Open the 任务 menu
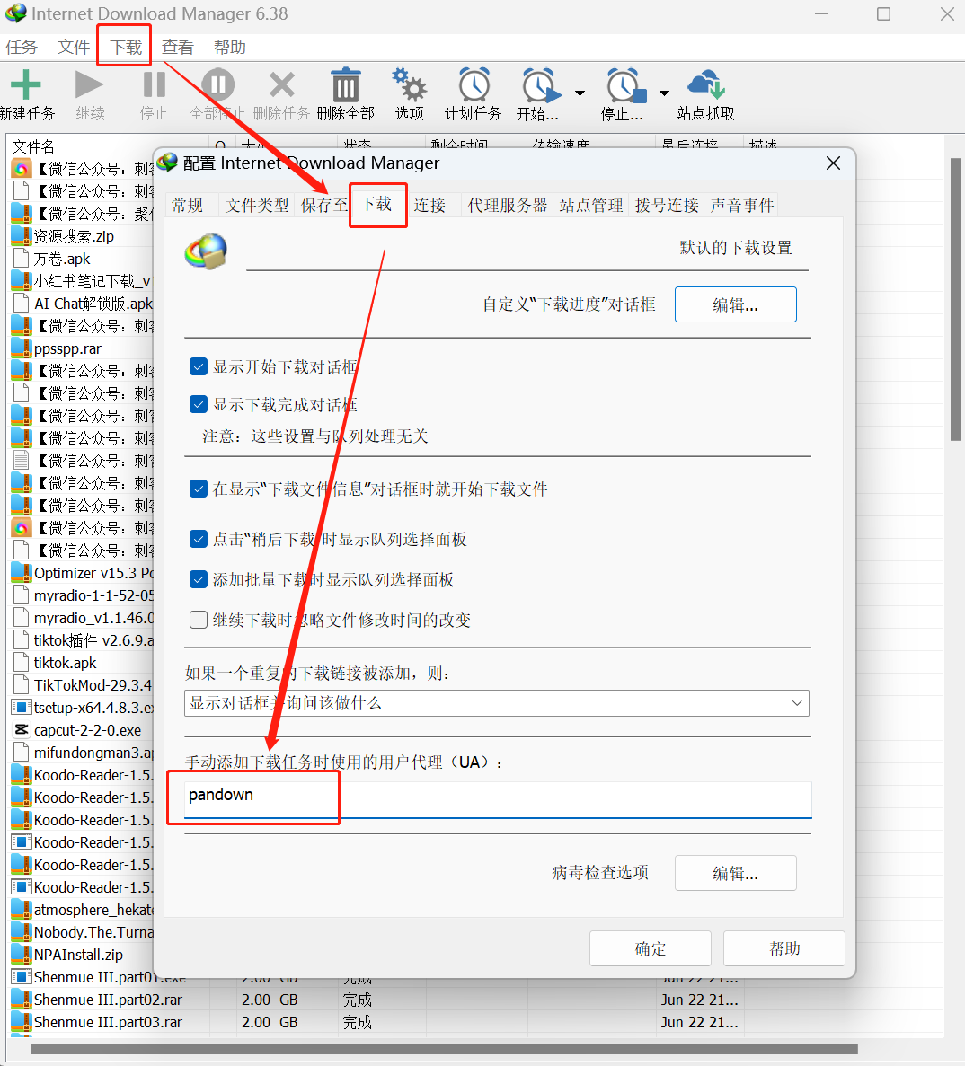The width and height of the screenshot is (965, 1066). (22, 47)
